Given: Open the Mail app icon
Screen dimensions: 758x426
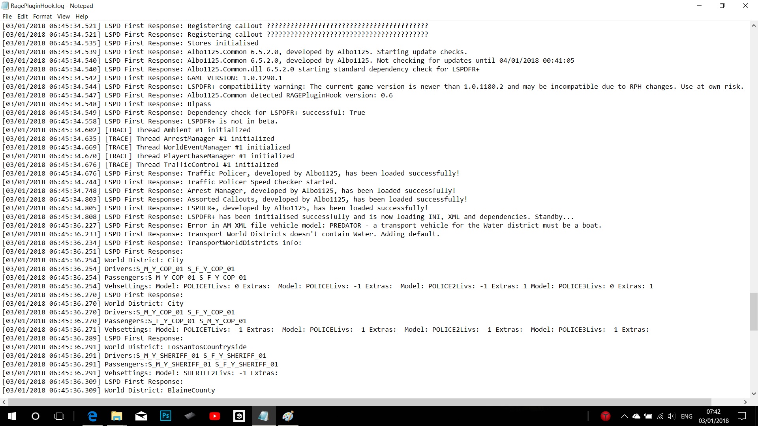Looking at the screenshot, I should (141, 416).
